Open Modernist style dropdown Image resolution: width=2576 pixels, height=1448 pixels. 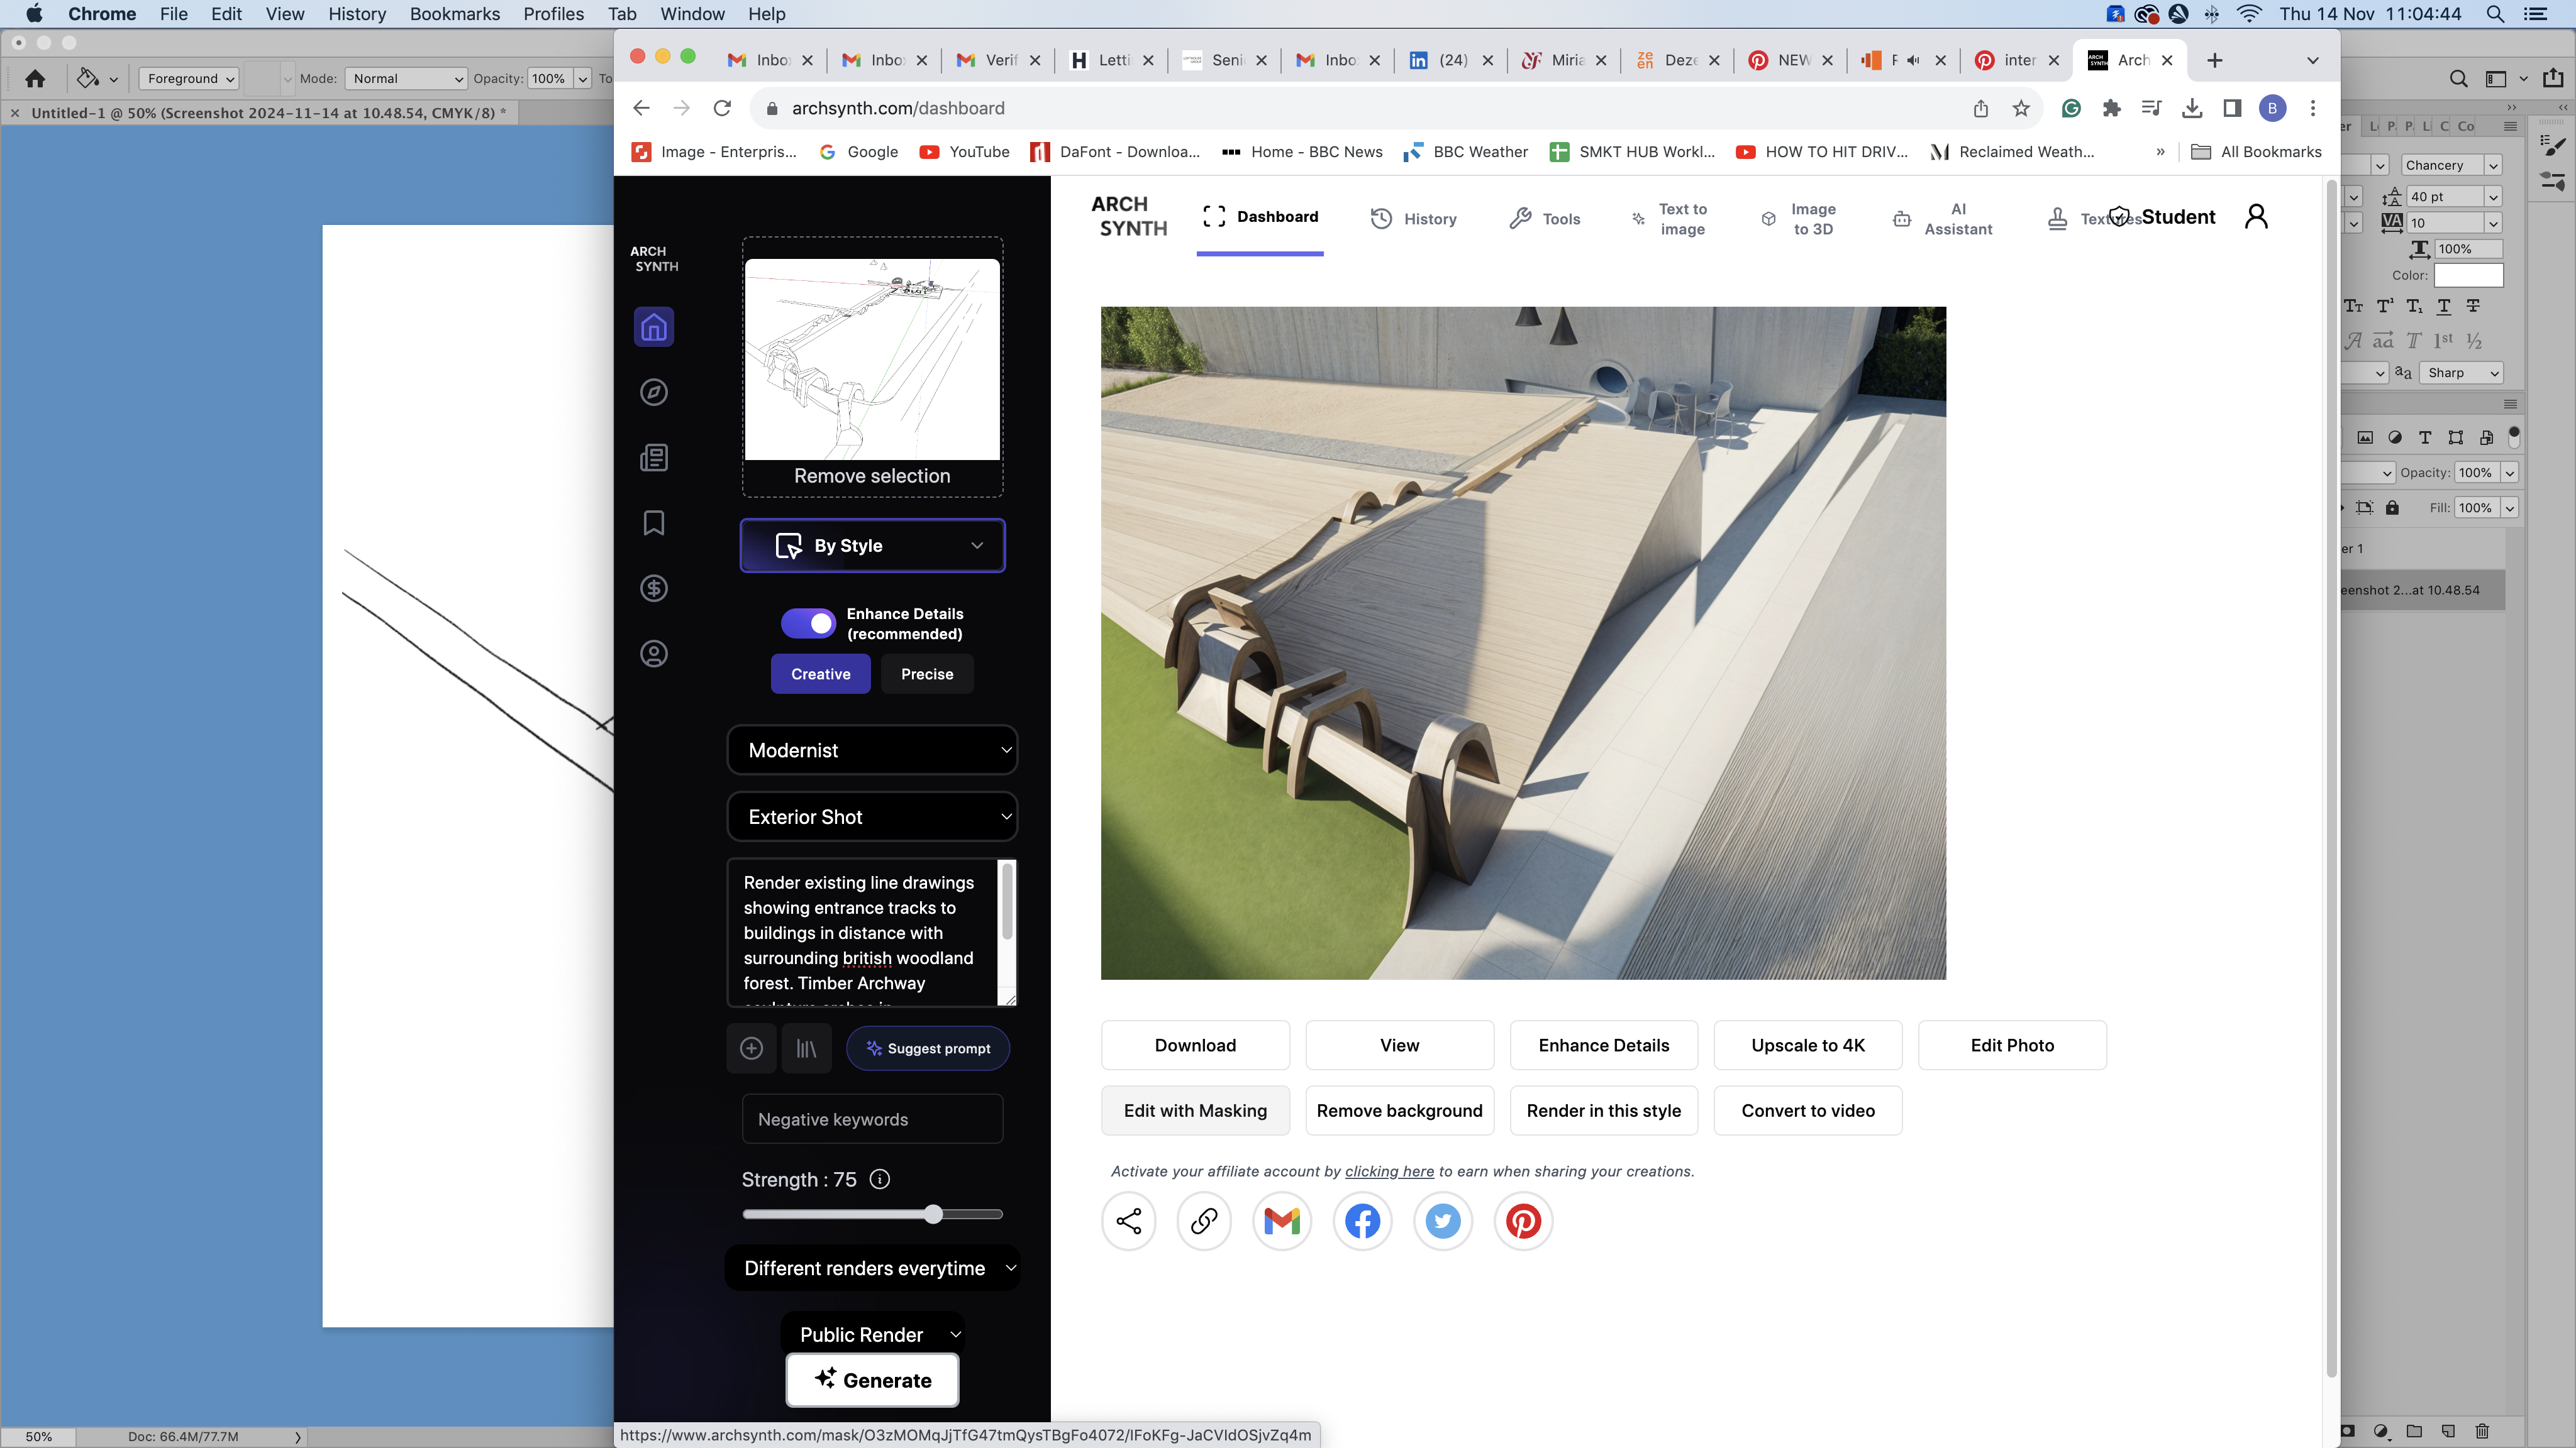(872, 750)
